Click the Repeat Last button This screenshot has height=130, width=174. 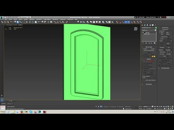(165, 30)
